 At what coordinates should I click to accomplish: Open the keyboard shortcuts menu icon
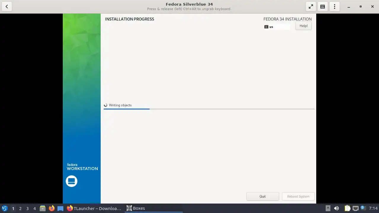point(322,7)
